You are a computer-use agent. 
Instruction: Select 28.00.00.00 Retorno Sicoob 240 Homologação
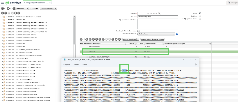25,62
